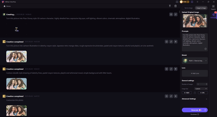Click the move-to-top arrow icon

(170, 6)
